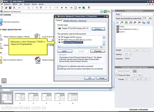Click the green Render arrow icon
The image size is (154, 112).
79,8
